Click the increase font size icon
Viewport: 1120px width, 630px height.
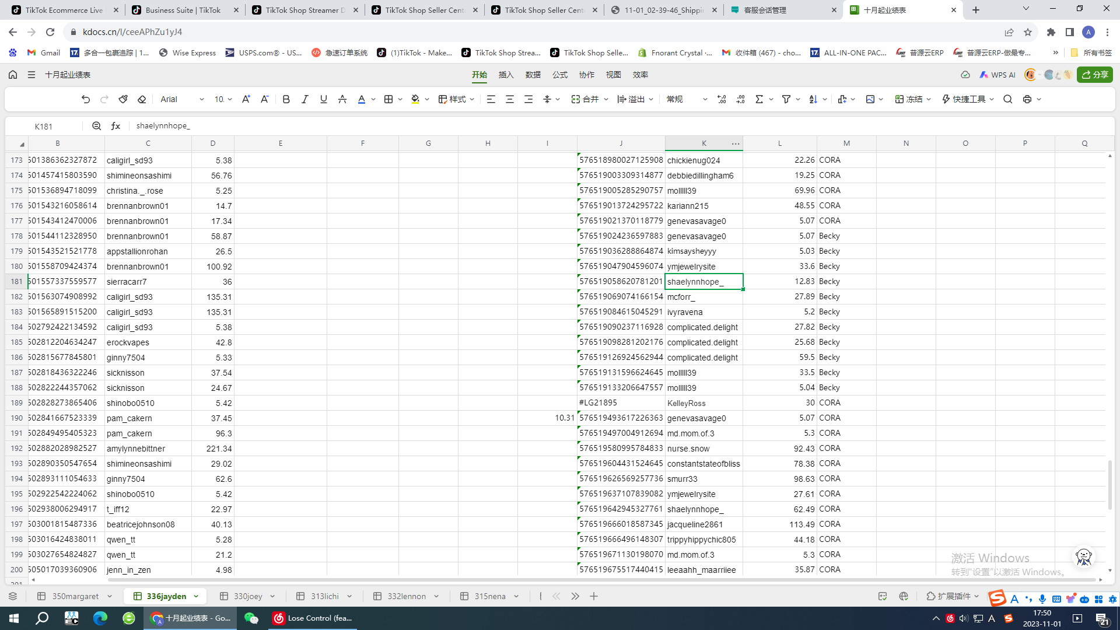pos(246,99)
